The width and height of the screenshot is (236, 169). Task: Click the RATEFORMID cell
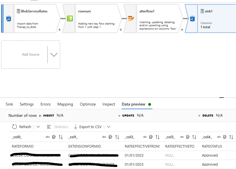(23, 146)
